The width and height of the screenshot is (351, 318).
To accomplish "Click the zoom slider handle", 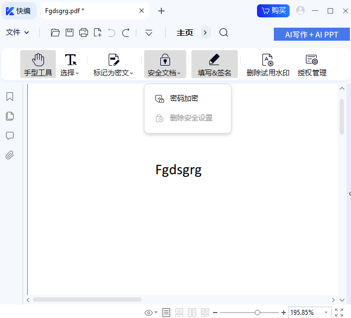I will [258, 313].
